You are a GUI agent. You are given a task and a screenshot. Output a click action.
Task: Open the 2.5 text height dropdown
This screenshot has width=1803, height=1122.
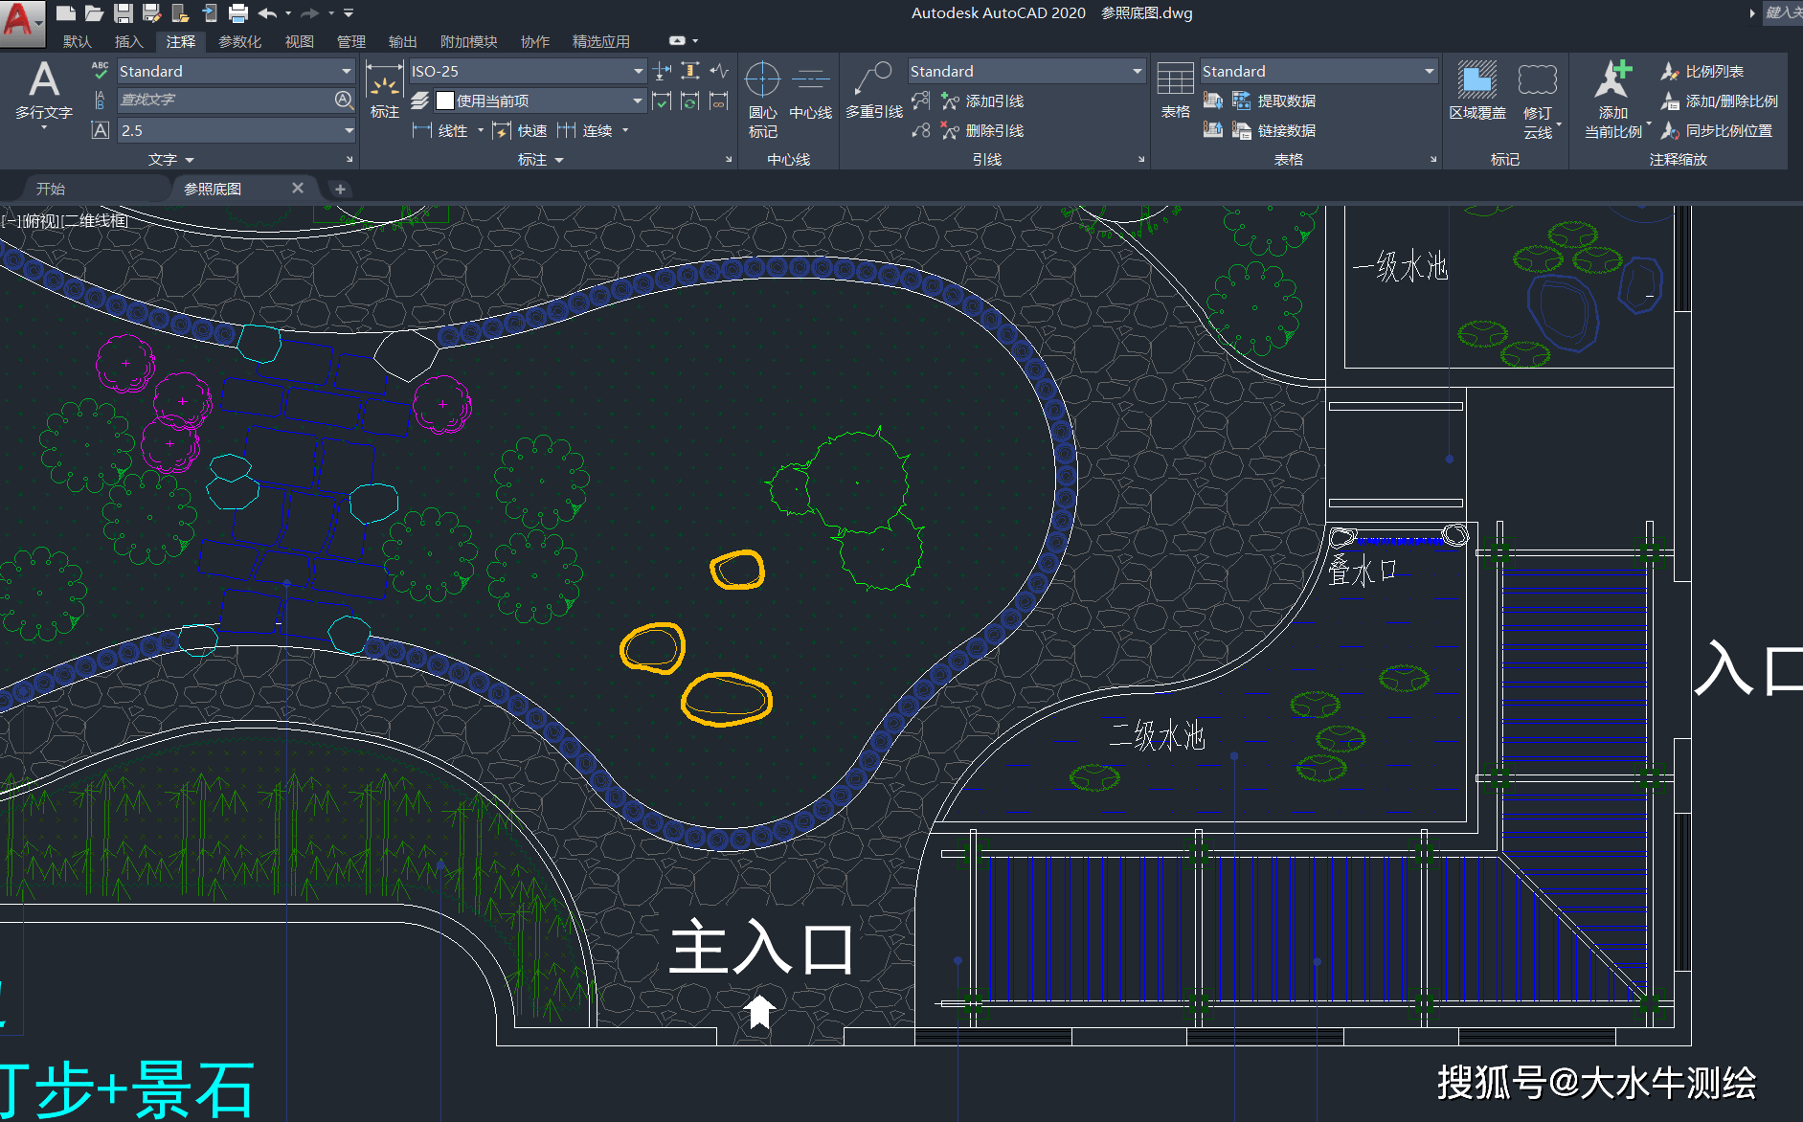(x=348, y=130)
